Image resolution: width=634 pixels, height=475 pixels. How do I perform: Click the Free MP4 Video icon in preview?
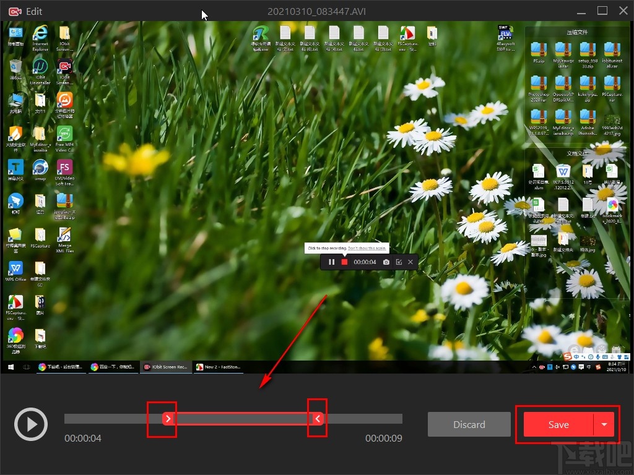[64, 139]
